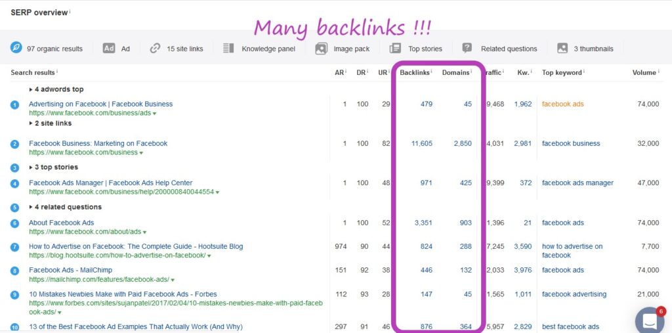Click the thumbnails picture icon
The height and width of the screenshot is (333, 672).
coord(562,48)
